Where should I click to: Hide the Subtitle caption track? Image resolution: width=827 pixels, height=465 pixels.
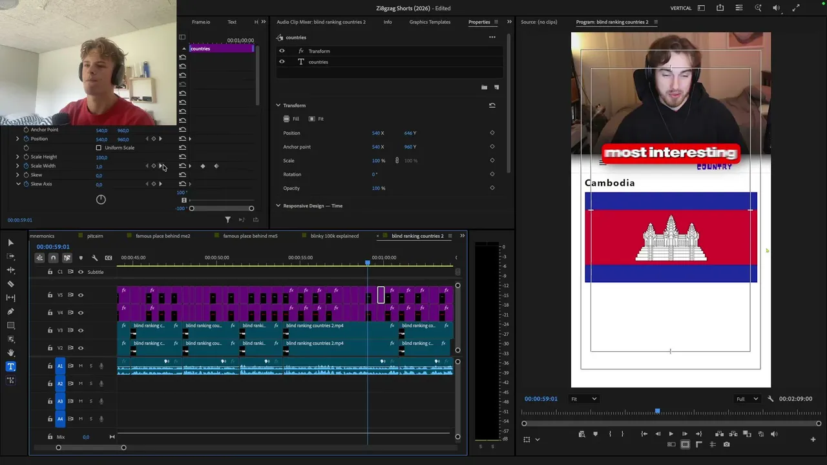tap(81, 272)
